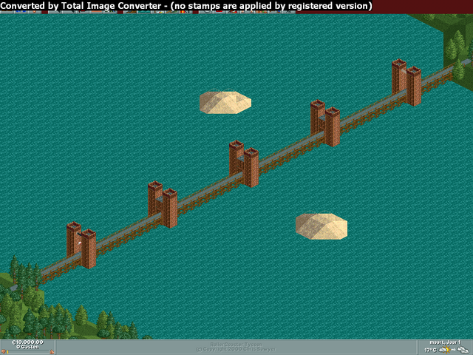Click the date reading maart, Jaar 1
Viewport: 473px width, 355px height.
click(445, 342)
